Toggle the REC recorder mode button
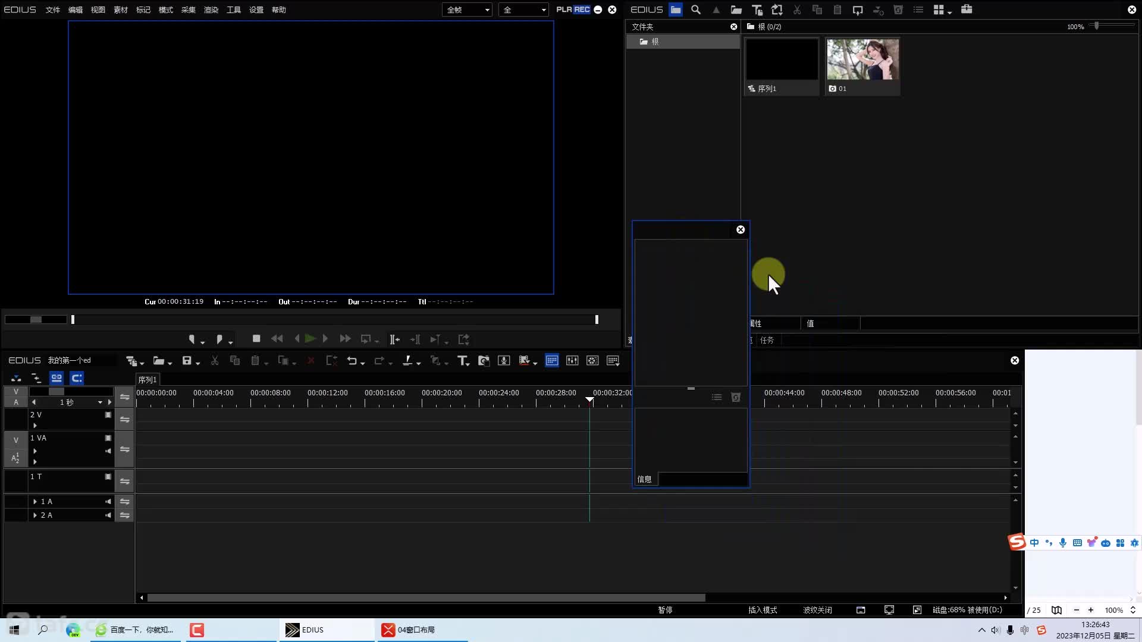The width and height of the screenshot is (1142, 642). (582, 10)
